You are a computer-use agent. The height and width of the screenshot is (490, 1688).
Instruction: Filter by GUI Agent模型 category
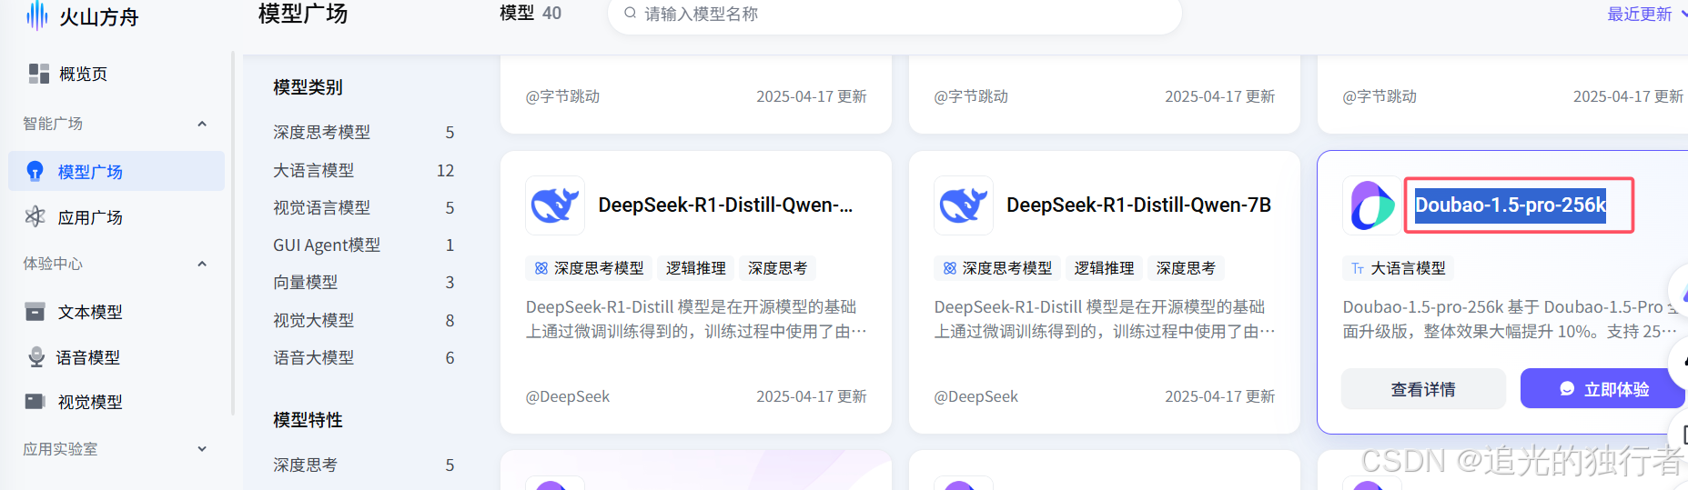click(364, 245)
